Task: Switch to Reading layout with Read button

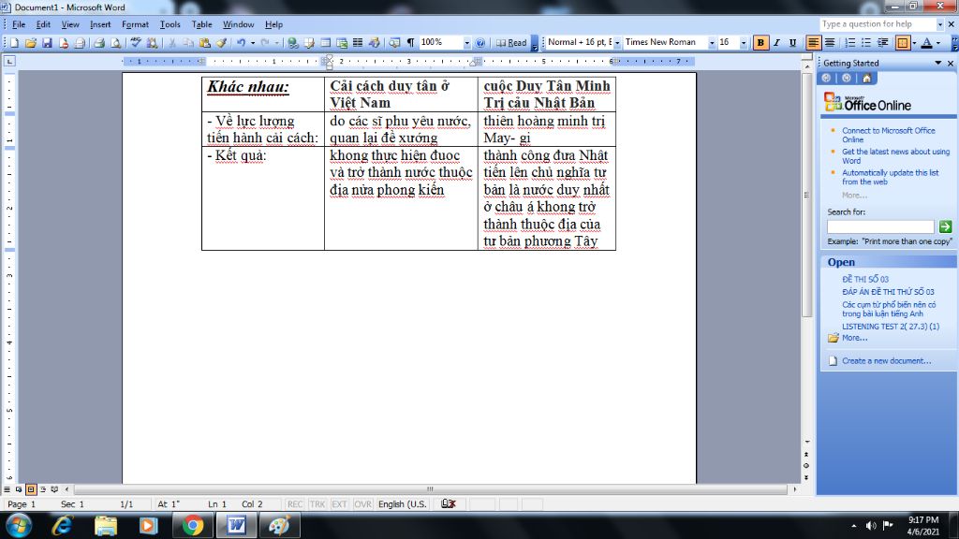Action: click(511, 43)
